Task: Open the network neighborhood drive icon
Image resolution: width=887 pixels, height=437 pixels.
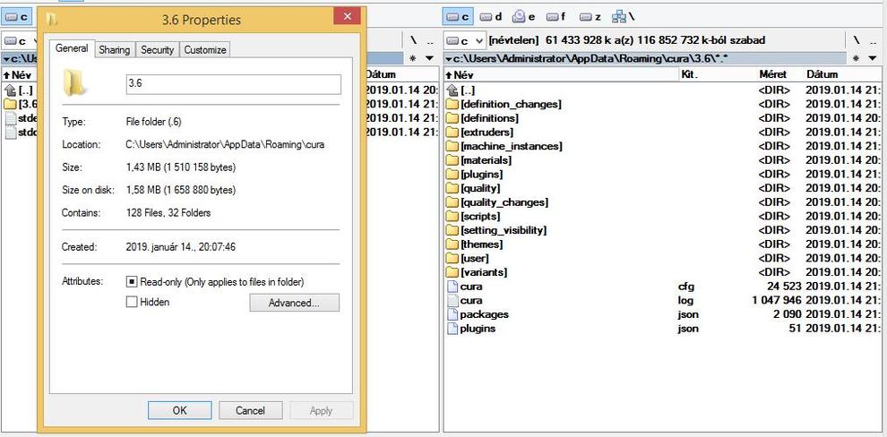Action: click(x=621, y=17)
